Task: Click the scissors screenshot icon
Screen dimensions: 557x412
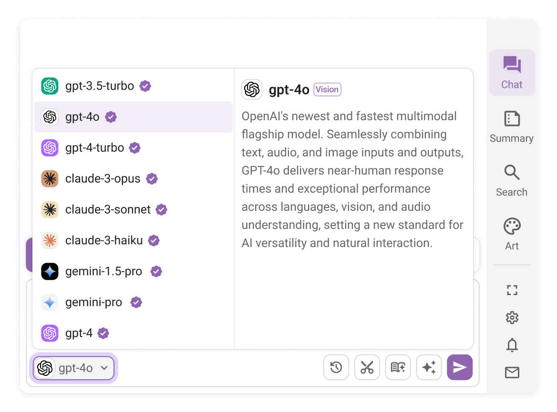Action: pos(367,367)
